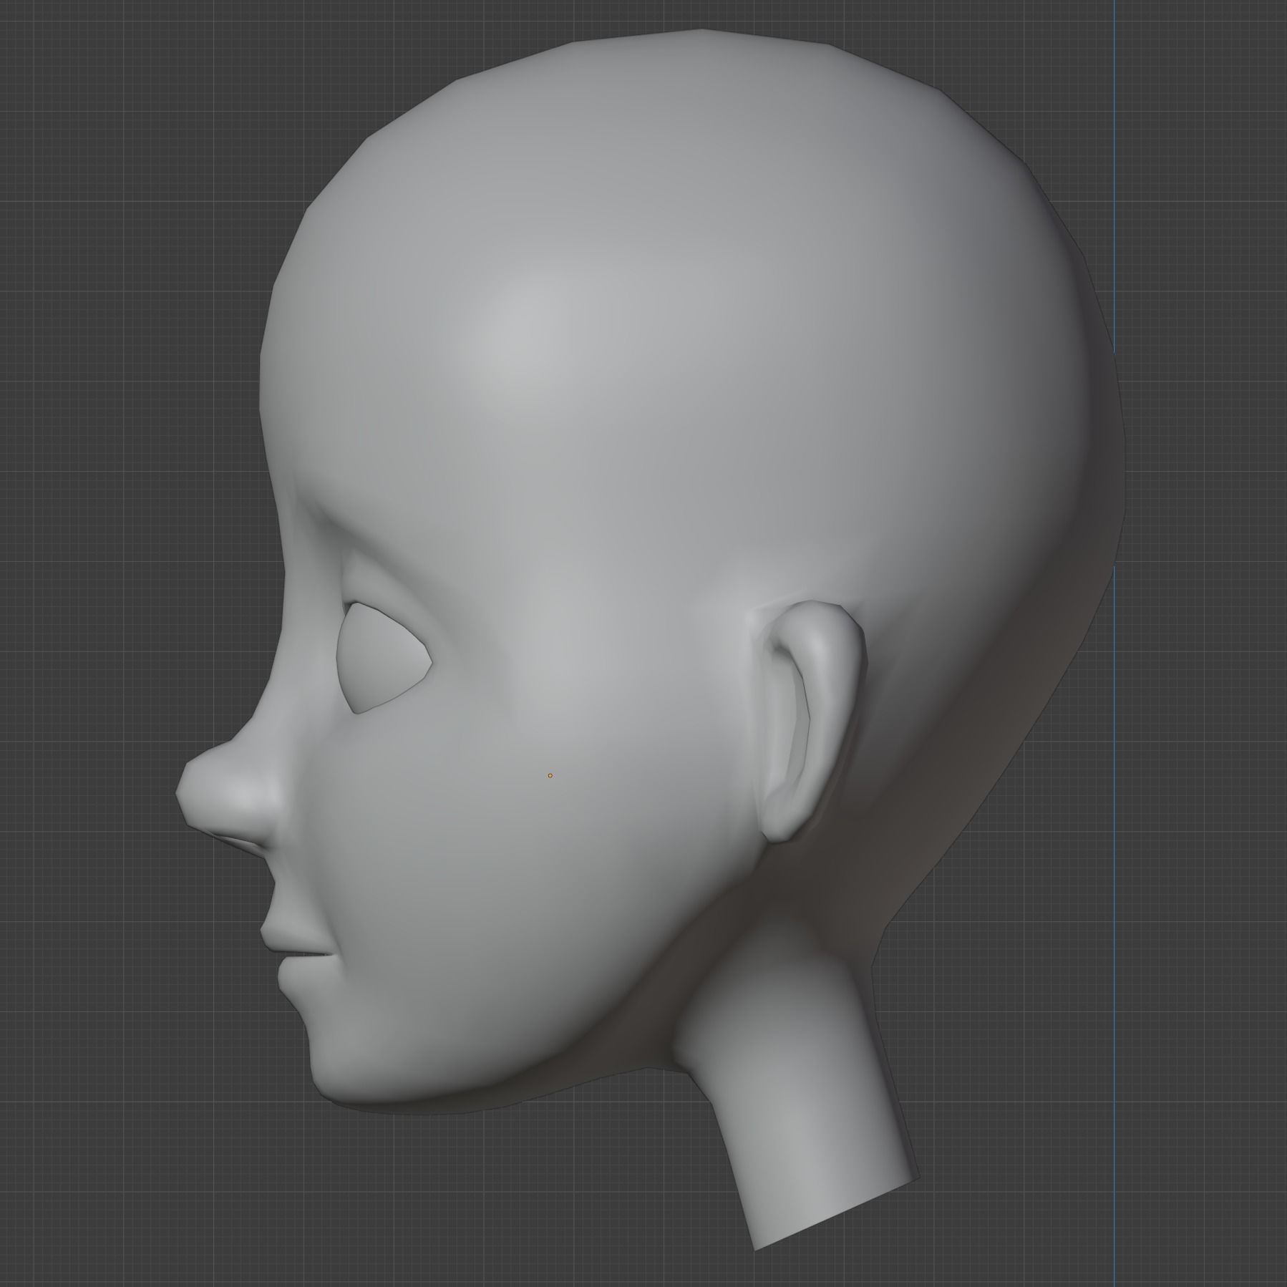
Task: Select the head model's ear
Action: [x=809, y=723]
